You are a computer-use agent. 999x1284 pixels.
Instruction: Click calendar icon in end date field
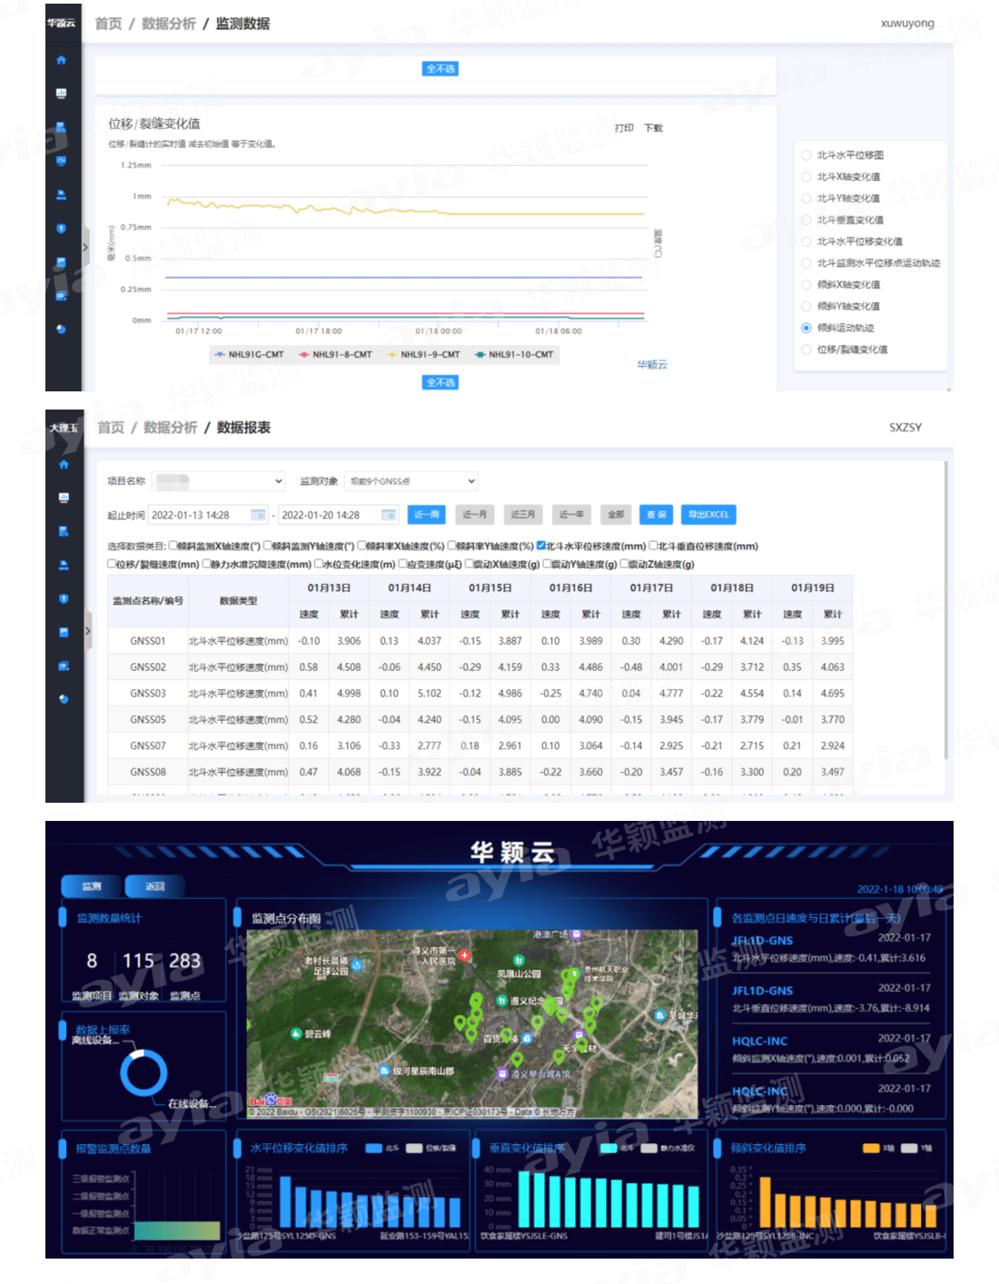pos(389,515)
